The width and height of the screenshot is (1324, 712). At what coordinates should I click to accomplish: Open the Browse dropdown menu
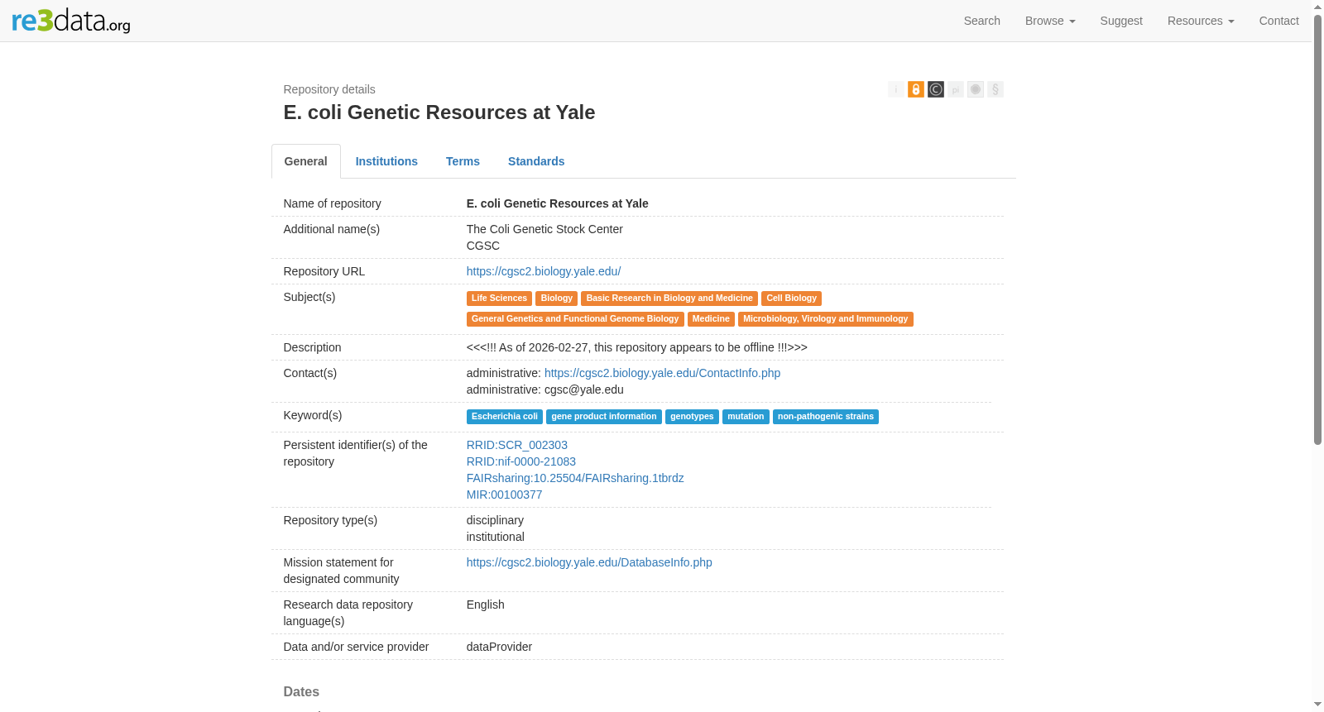(1050, 21)
